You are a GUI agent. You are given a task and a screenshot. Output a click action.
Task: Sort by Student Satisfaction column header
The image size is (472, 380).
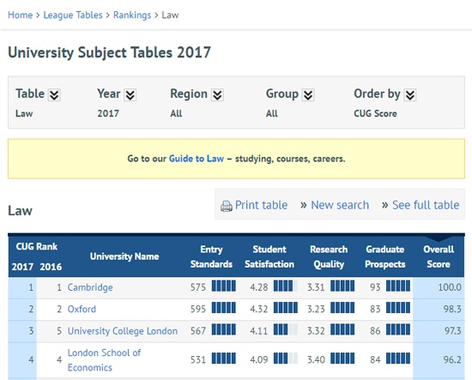pyautogui.click(x=269, y=256)
